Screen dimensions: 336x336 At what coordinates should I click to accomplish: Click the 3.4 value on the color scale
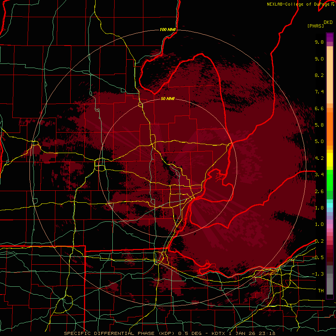319,175
